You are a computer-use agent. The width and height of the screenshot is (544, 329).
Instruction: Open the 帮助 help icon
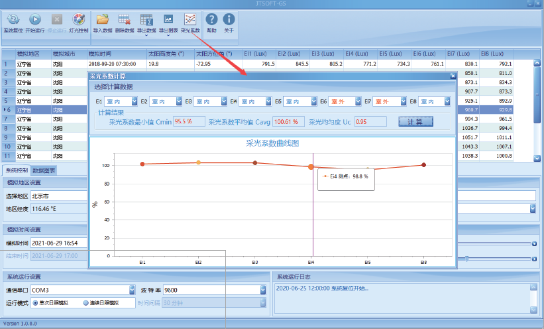pyautogui.click(x=211, y=19)
